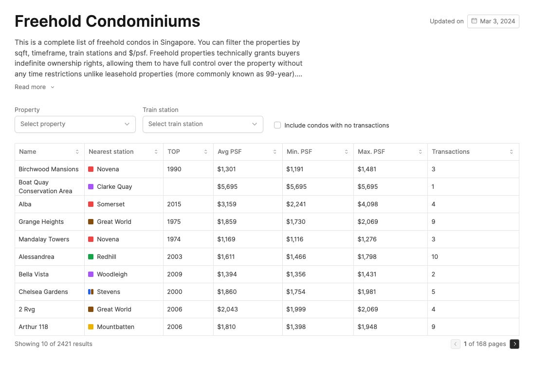Click the red swatch next to Novena
533x365 pixels.
(x=91, y=169)
